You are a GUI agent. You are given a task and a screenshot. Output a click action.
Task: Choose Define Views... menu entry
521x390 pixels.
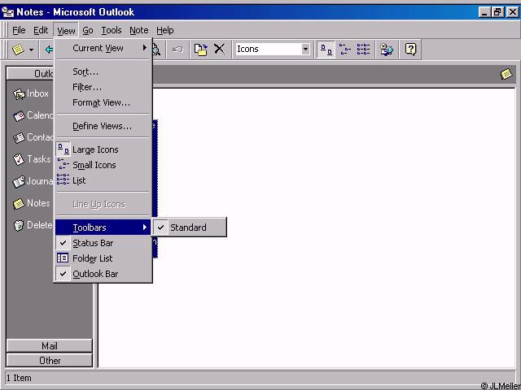[103, 126]
